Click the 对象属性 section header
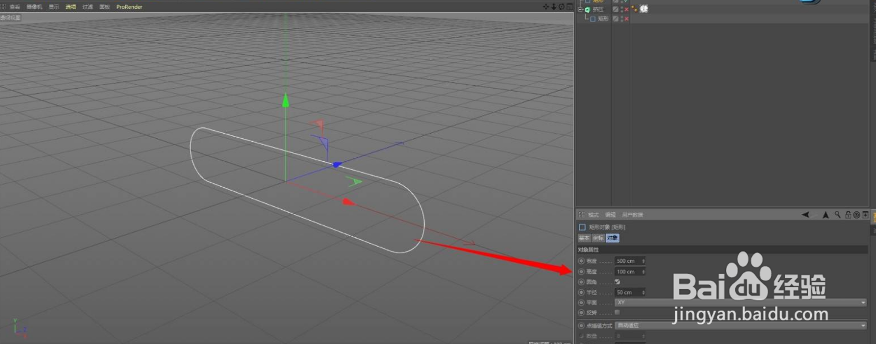The height and width of the screenshot is (344, 876). [x=722, y=250]
